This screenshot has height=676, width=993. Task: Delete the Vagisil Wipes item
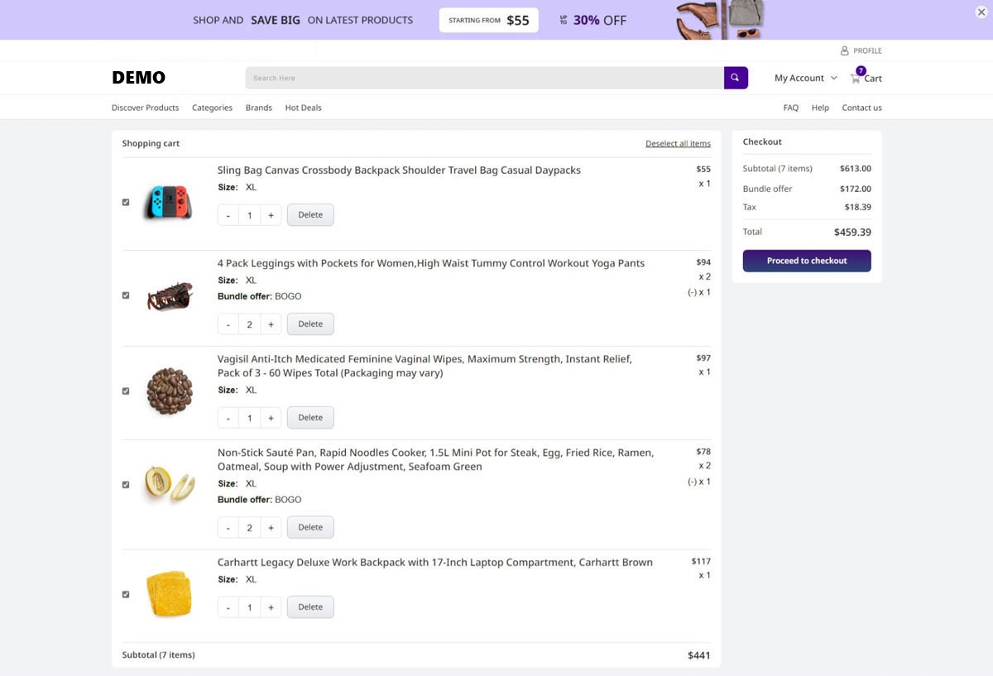coord(310,418)
